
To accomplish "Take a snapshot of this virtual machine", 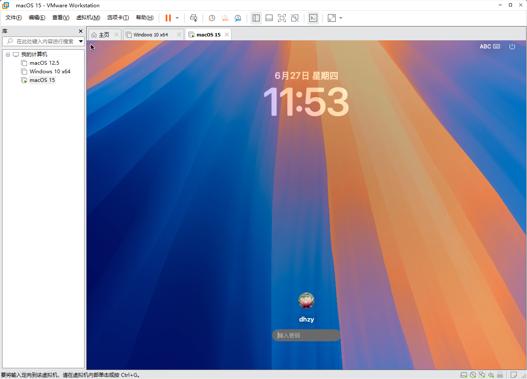I will tap(212, 18).
